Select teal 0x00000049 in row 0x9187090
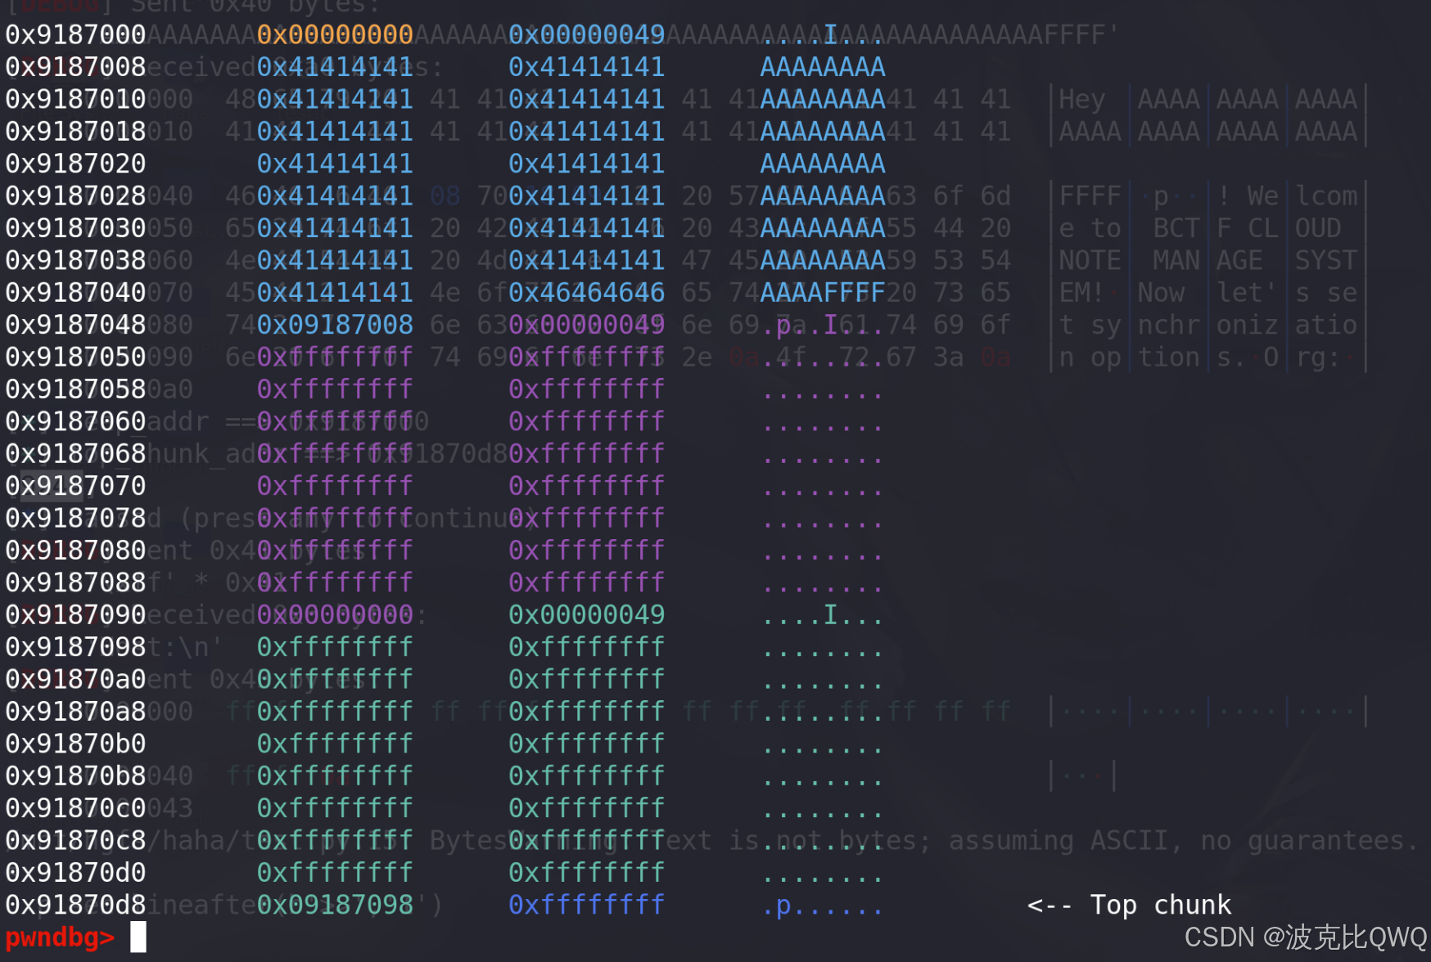The height and width of the screenshot is (962, 1431). click(x=586, y=614)
